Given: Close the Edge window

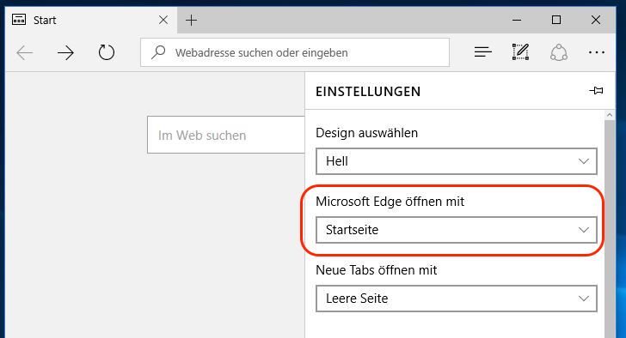Looking at the screenshot, I should pos(596,20).
